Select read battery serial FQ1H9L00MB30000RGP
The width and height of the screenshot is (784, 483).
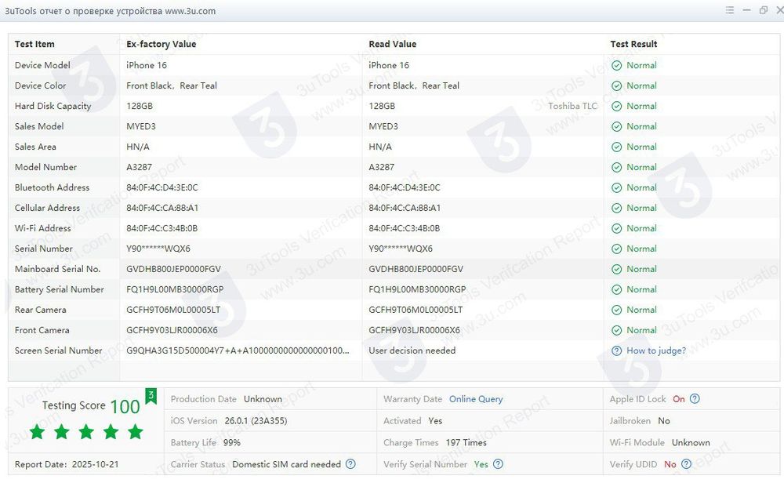tap(417, 289)
